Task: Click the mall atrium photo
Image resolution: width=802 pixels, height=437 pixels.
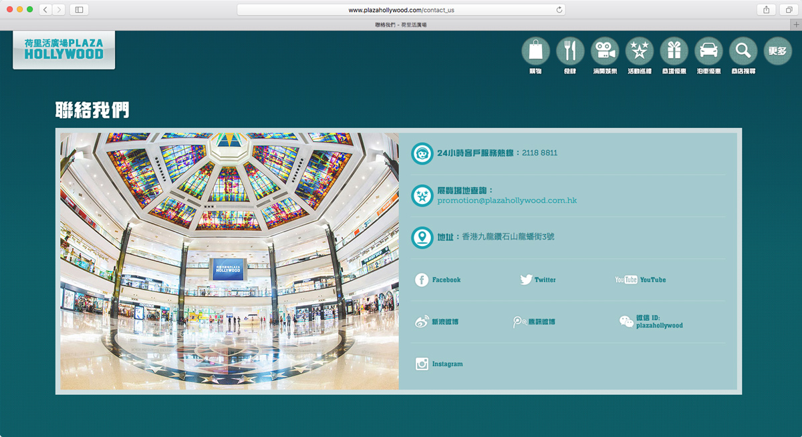Action: [x=229, y=261]
